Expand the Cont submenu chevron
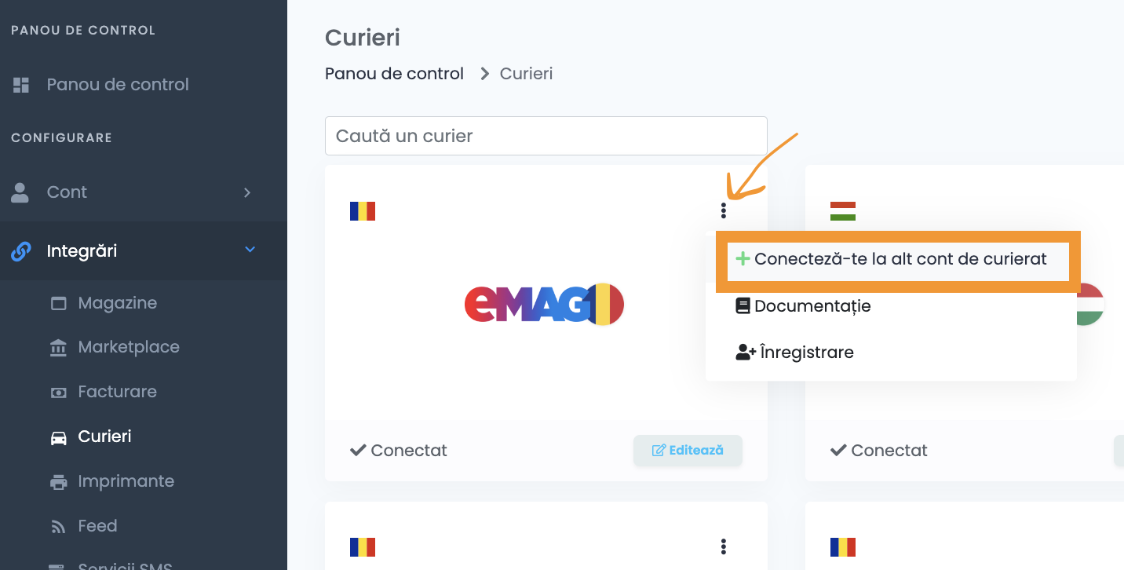 coord(247,192)
